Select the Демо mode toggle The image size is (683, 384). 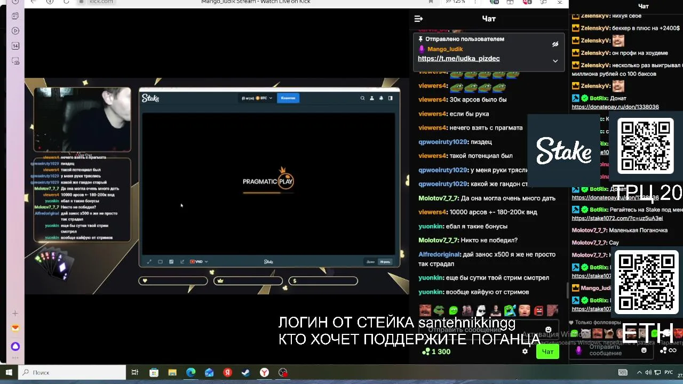tap(371, 262)
